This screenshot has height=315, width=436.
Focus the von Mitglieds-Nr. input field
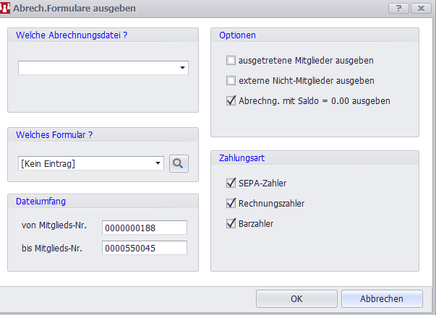[x=145, y=228]
